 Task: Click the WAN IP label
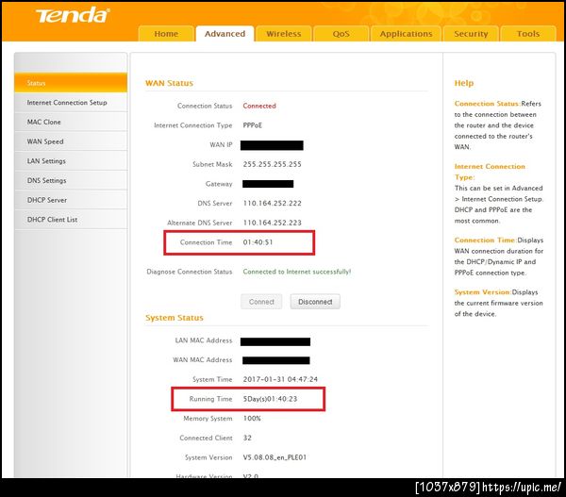point(221,144)
